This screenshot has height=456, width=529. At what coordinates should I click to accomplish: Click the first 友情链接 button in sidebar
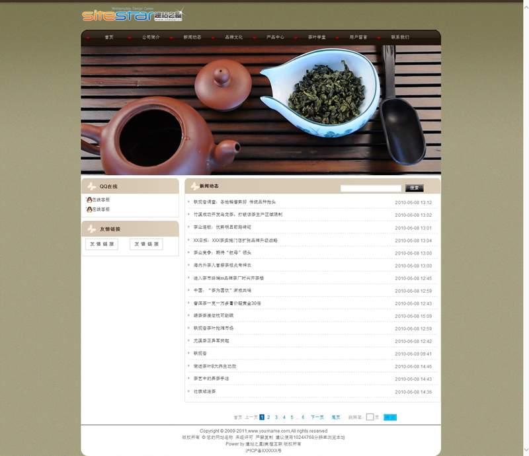102,245
